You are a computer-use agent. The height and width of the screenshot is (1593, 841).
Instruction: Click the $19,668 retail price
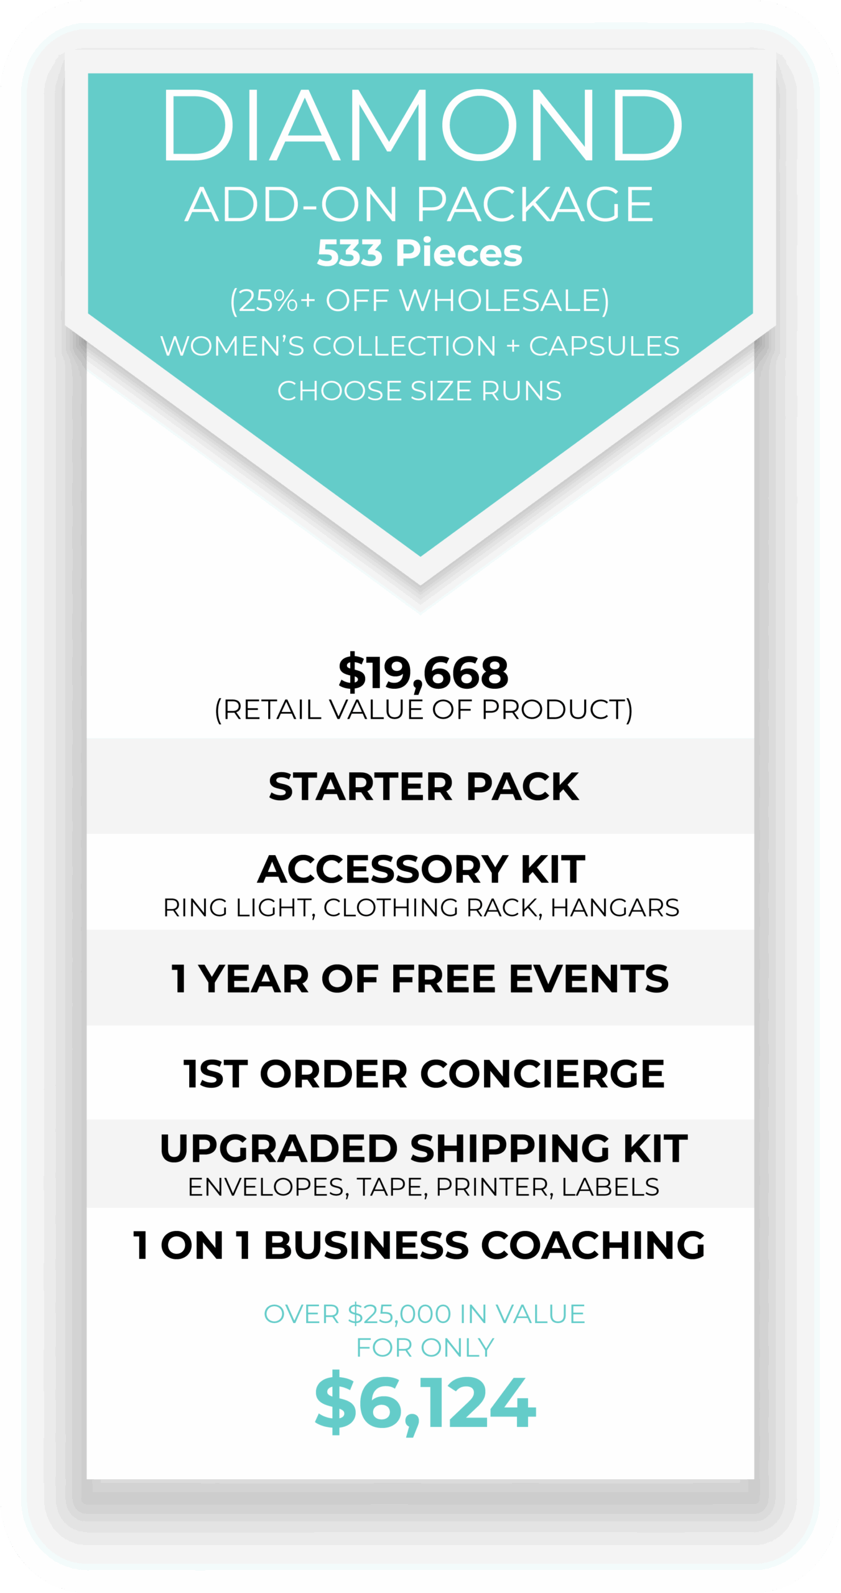(x=423, y=672)
